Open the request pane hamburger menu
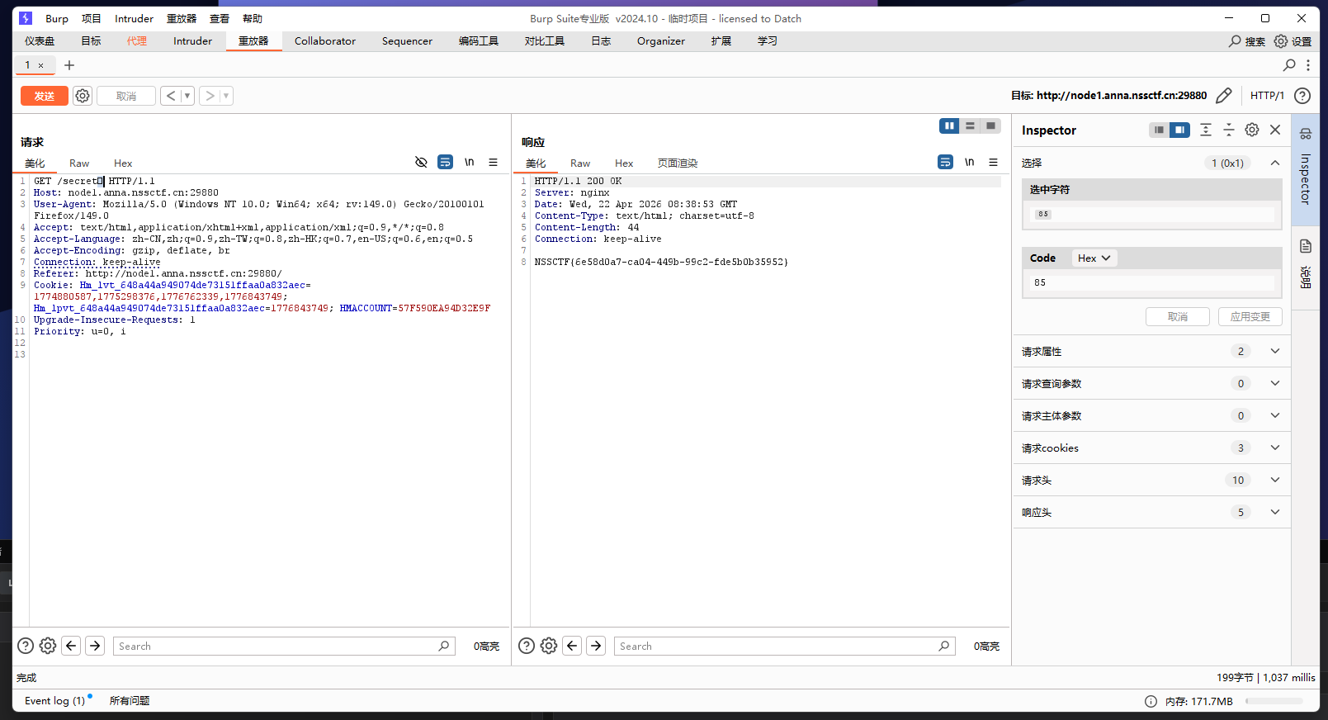This screenshot has width=1328, height=720. click(x=493, y=163)
